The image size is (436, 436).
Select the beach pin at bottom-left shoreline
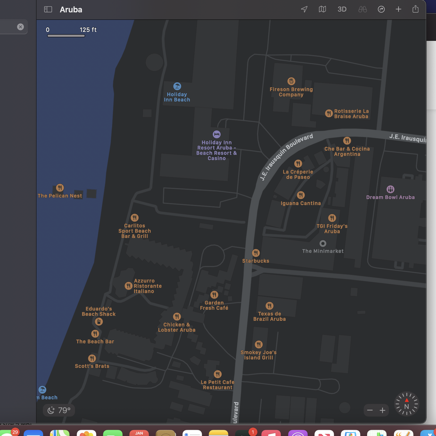click(42, 390)
